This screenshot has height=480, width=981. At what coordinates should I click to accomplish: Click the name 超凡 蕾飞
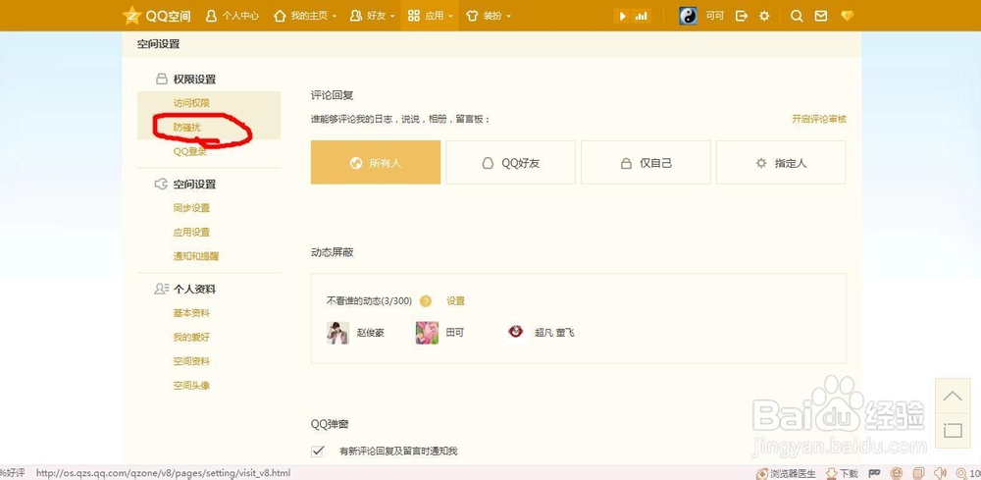(554, 333)
